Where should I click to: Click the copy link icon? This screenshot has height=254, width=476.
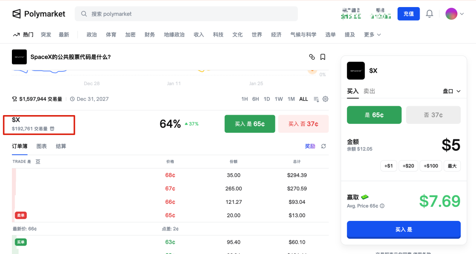pyautogui.click(x=312, y=57)
